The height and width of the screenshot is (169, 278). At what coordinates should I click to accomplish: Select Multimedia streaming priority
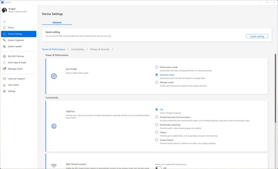(157, 125)
